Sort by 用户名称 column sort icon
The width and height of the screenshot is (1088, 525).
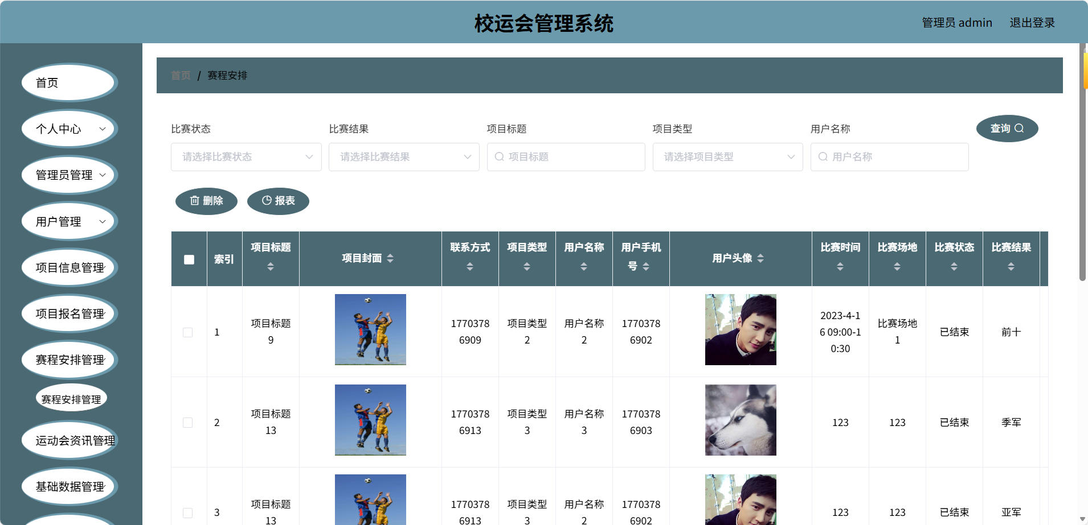[584, 266]
